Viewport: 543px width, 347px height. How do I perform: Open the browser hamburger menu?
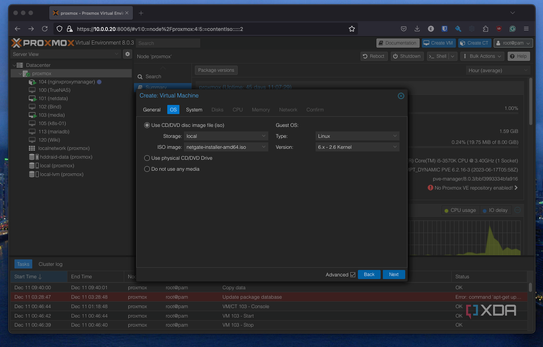point(526,29)
